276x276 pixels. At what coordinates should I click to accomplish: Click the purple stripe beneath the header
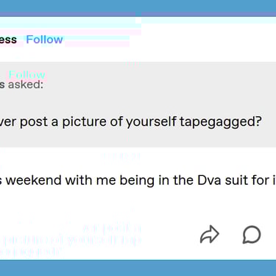(x=138, y=14)
